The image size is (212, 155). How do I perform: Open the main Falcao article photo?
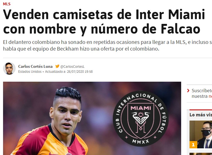click(x=92, y=118)
